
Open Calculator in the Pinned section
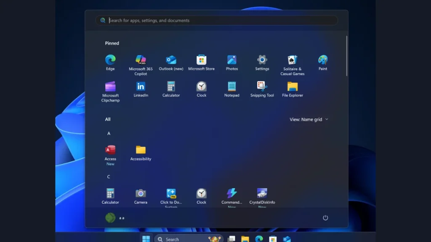coord(171,89)
